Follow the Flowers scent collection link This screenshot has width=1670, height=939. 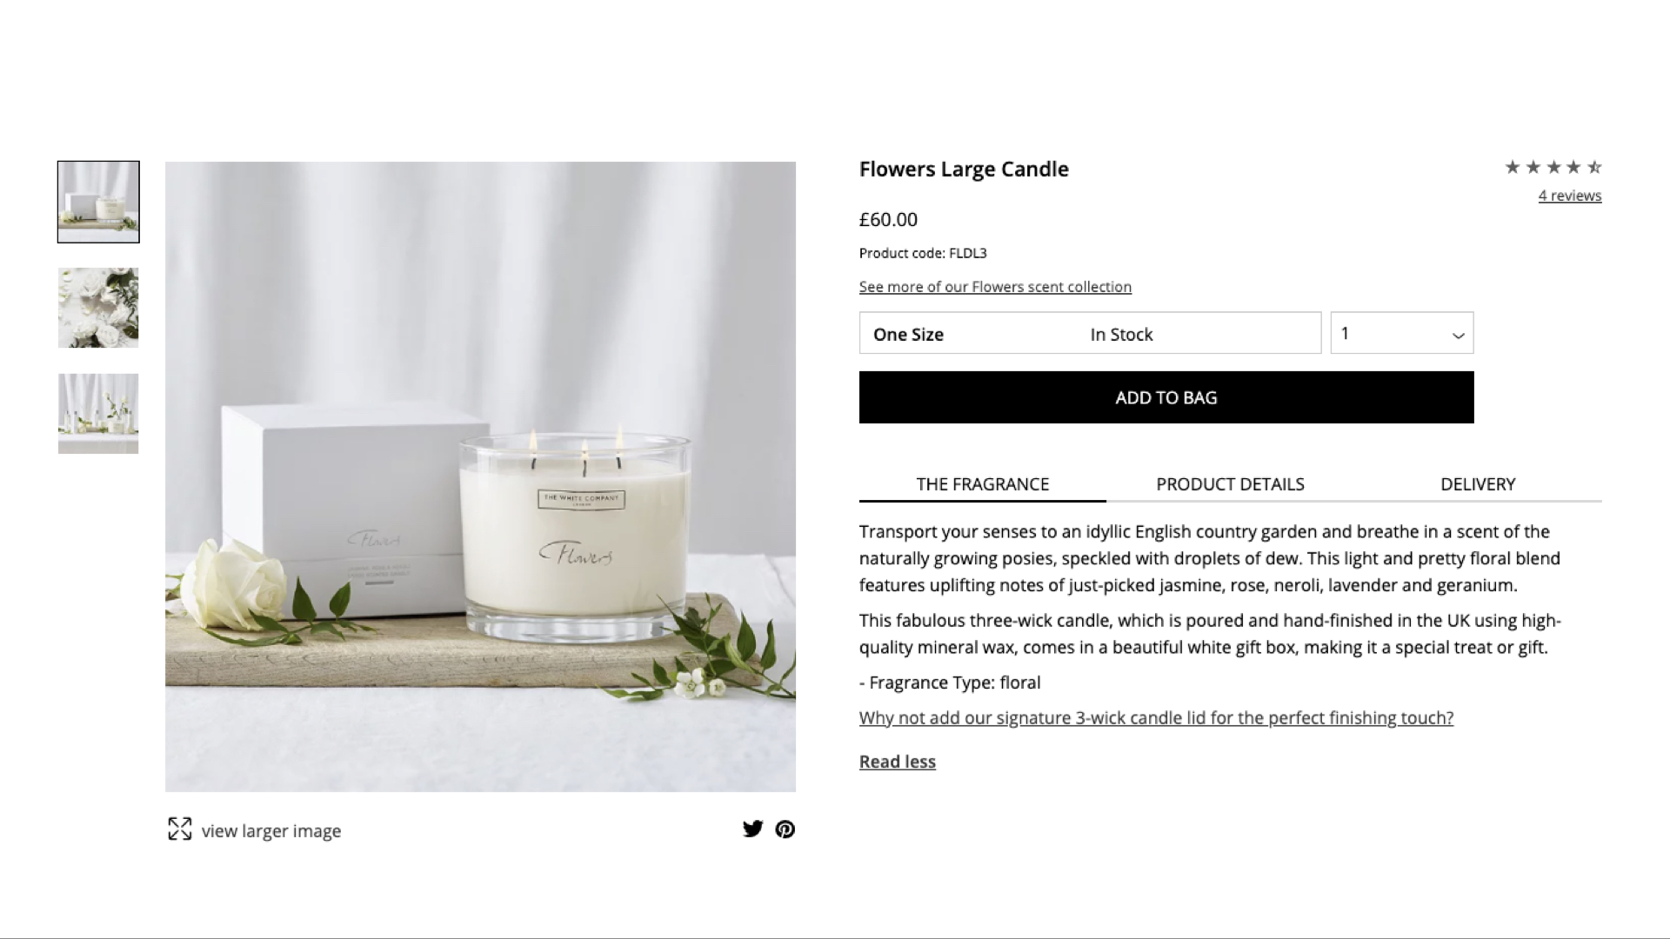(995, 287)
